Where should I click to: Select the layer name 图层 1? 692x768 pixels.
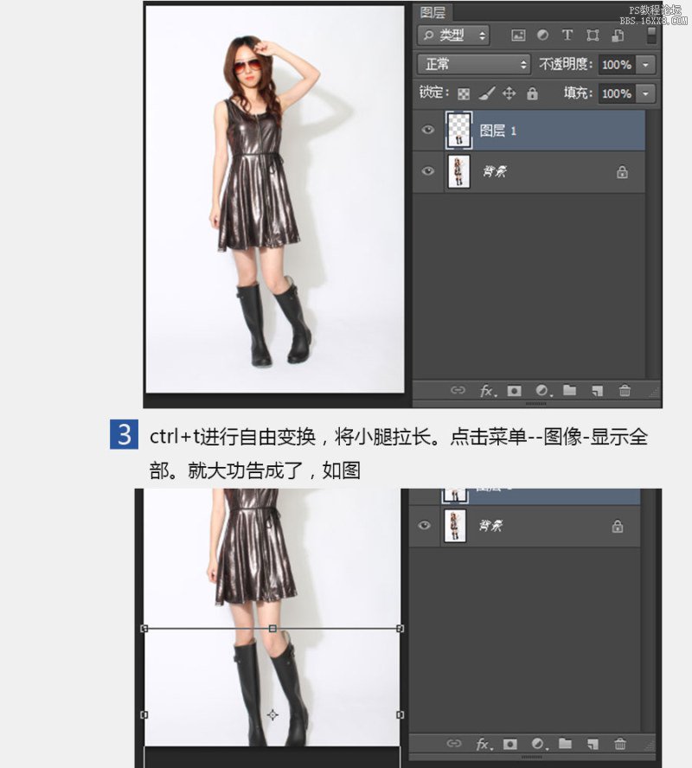[497, 131]
